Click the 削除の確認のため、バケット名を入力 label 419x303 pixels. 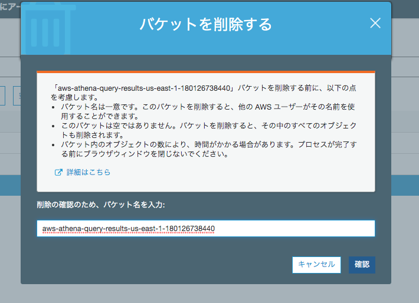[x=101, y=205]
